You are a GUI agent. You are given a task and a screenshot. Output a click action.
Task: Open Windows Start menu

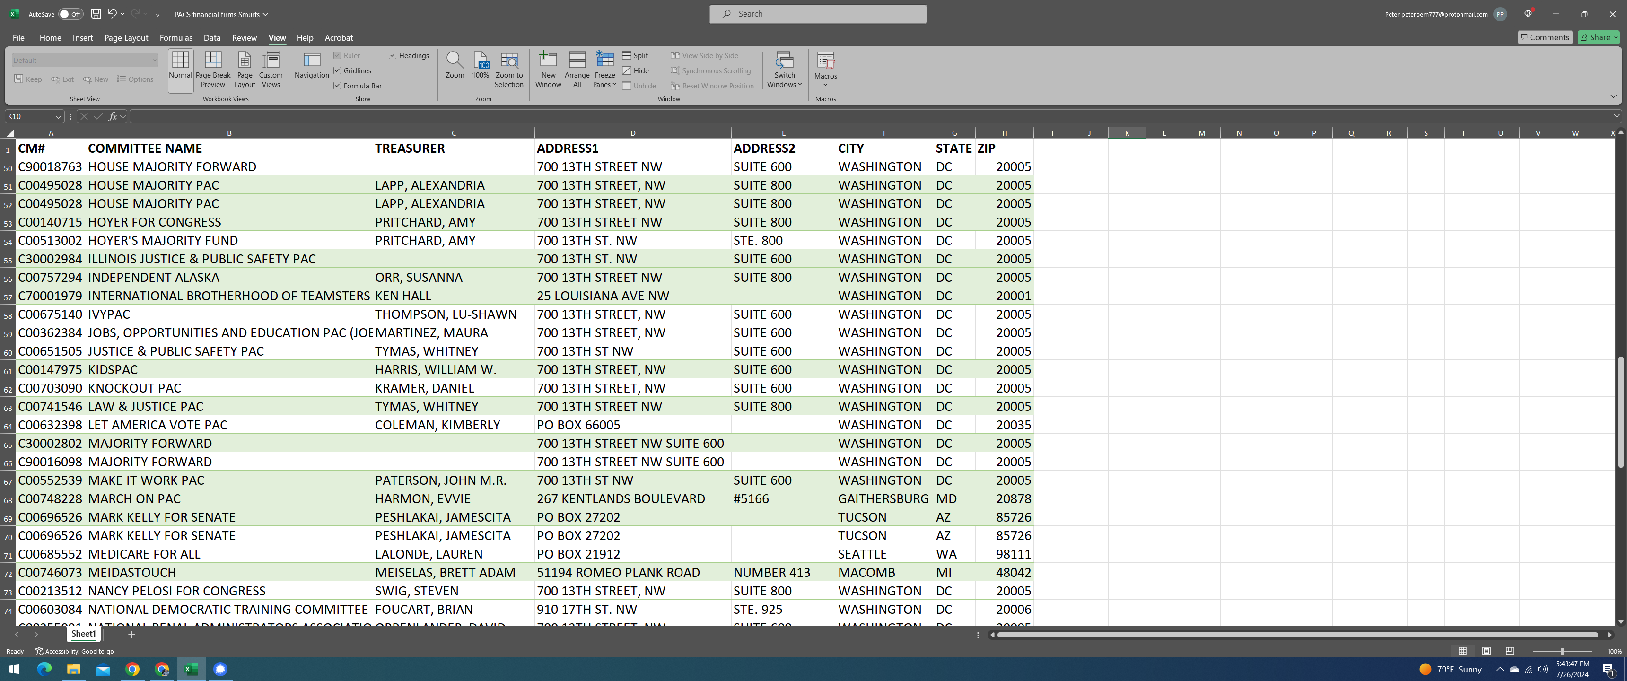click(x=14, y=669)
